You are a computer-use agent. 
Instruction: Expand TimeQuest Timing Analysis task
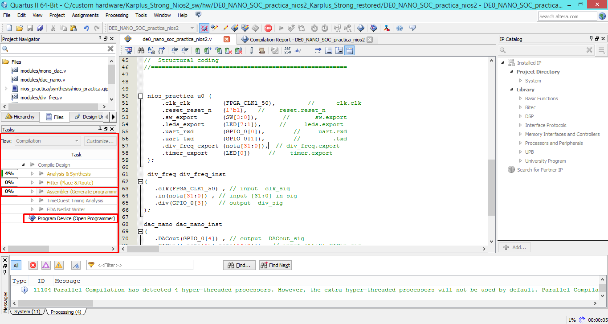[32, 201]
